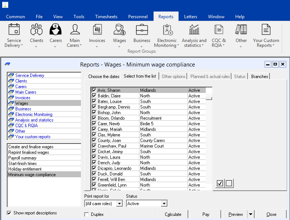Screen dimensions: 290x220
Task: Open the Carers nurse icon
Action: [56, 30]
